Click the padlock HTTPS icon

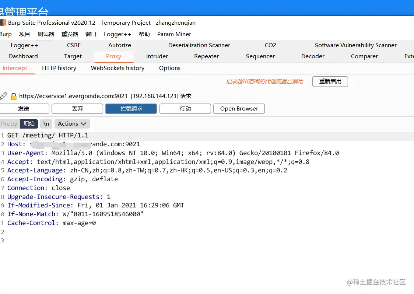(14, 96)
